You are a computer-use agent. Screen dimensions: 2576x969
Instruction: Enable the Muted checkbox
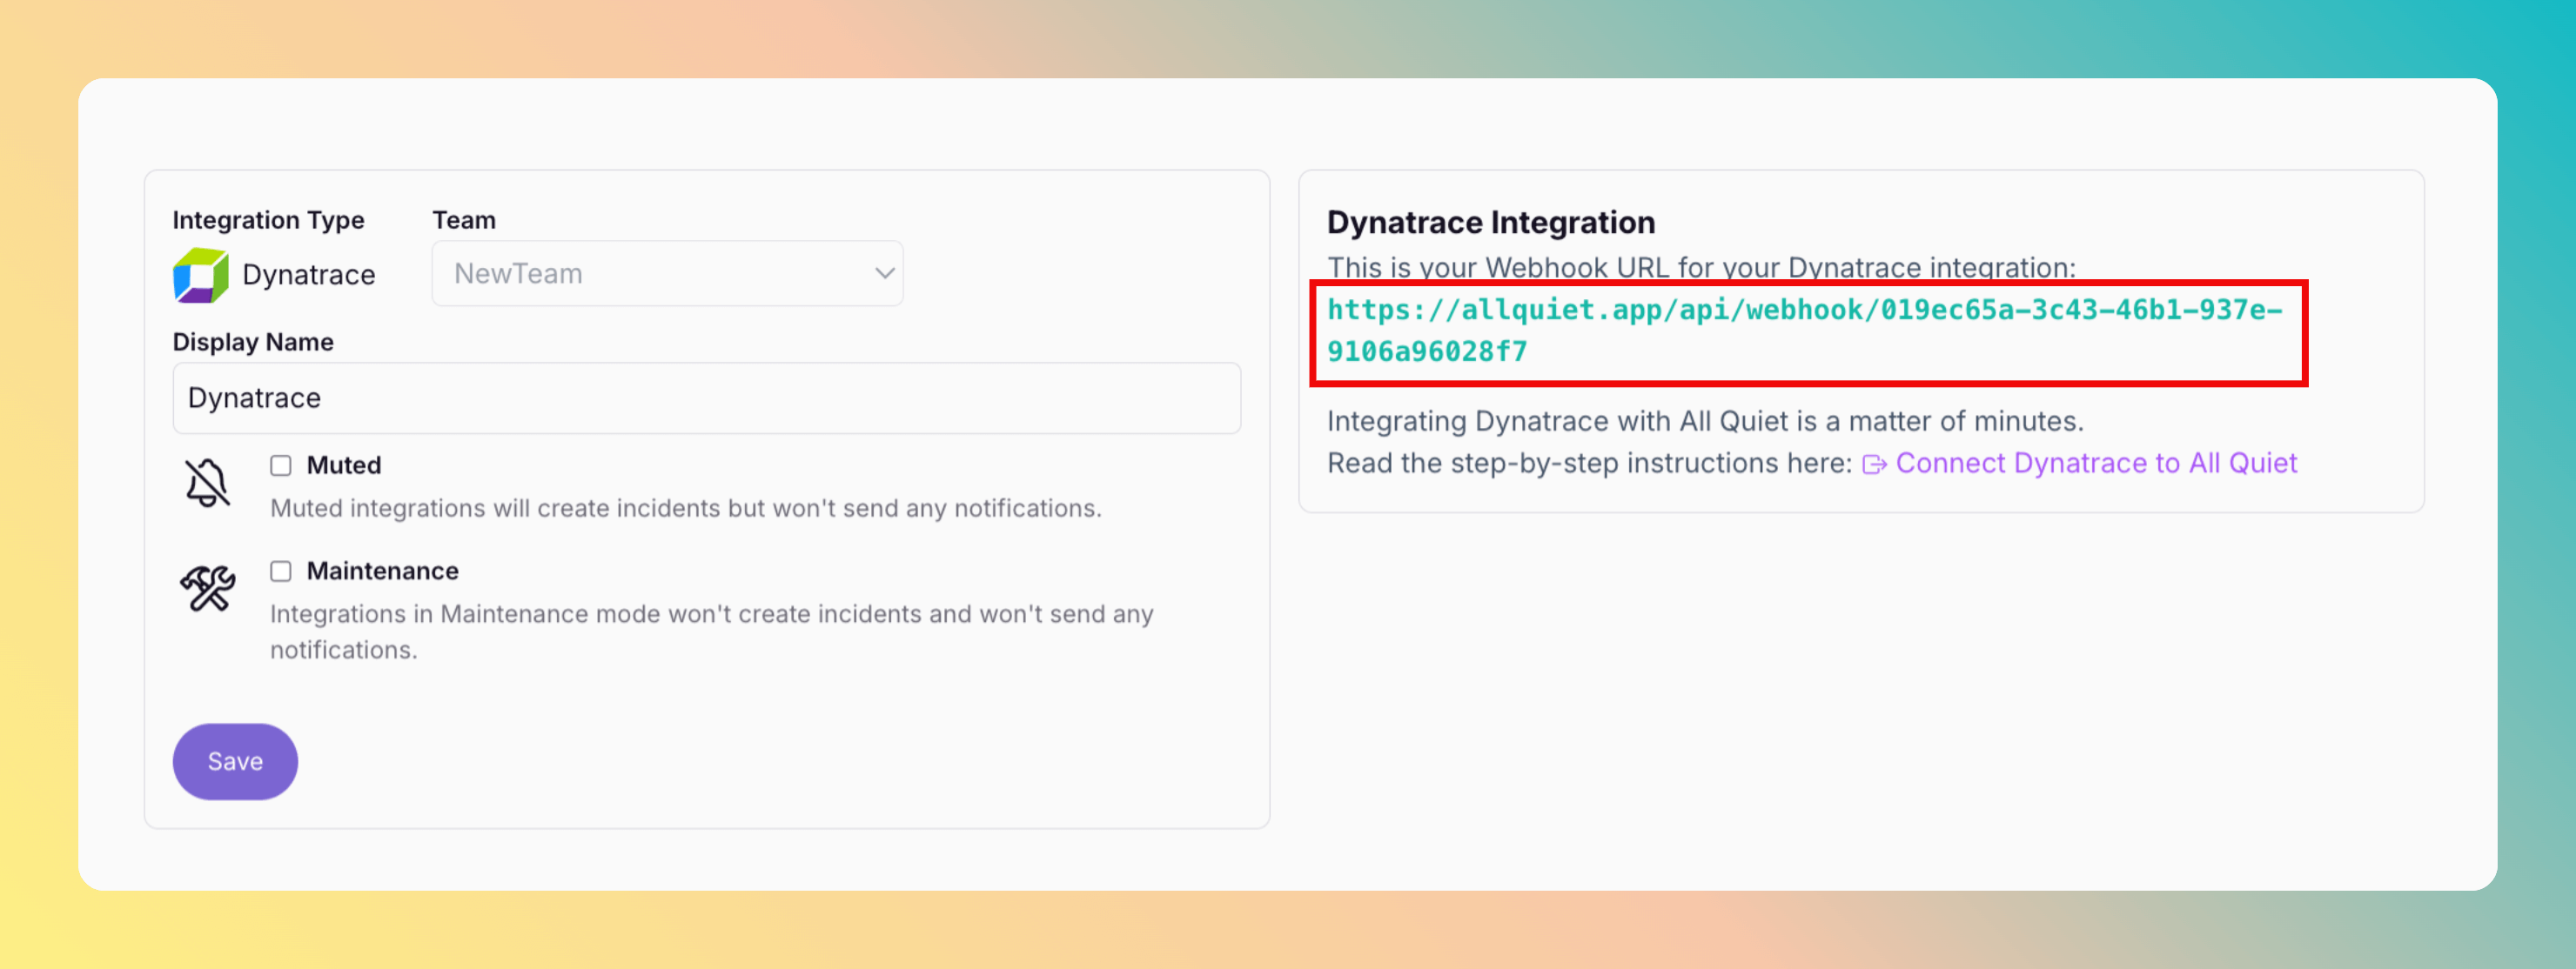pyautogui.click(x=281, y=466)
